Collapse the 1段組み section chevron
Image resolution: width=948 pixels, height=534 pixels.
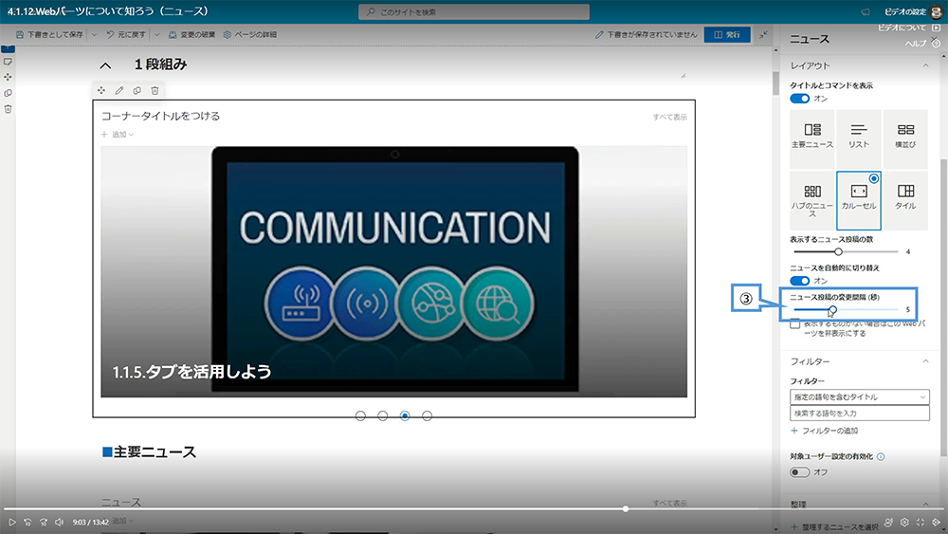click(106, 65)
